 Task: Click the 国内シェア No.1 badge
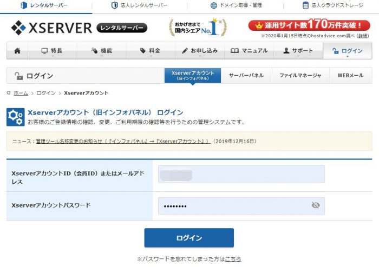[x=198, y=28]
